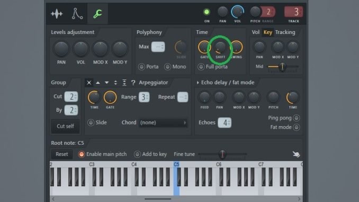Click the Polyphony SLIDE knob
Viewport: 359px width, 202px height.
[181, 47]
